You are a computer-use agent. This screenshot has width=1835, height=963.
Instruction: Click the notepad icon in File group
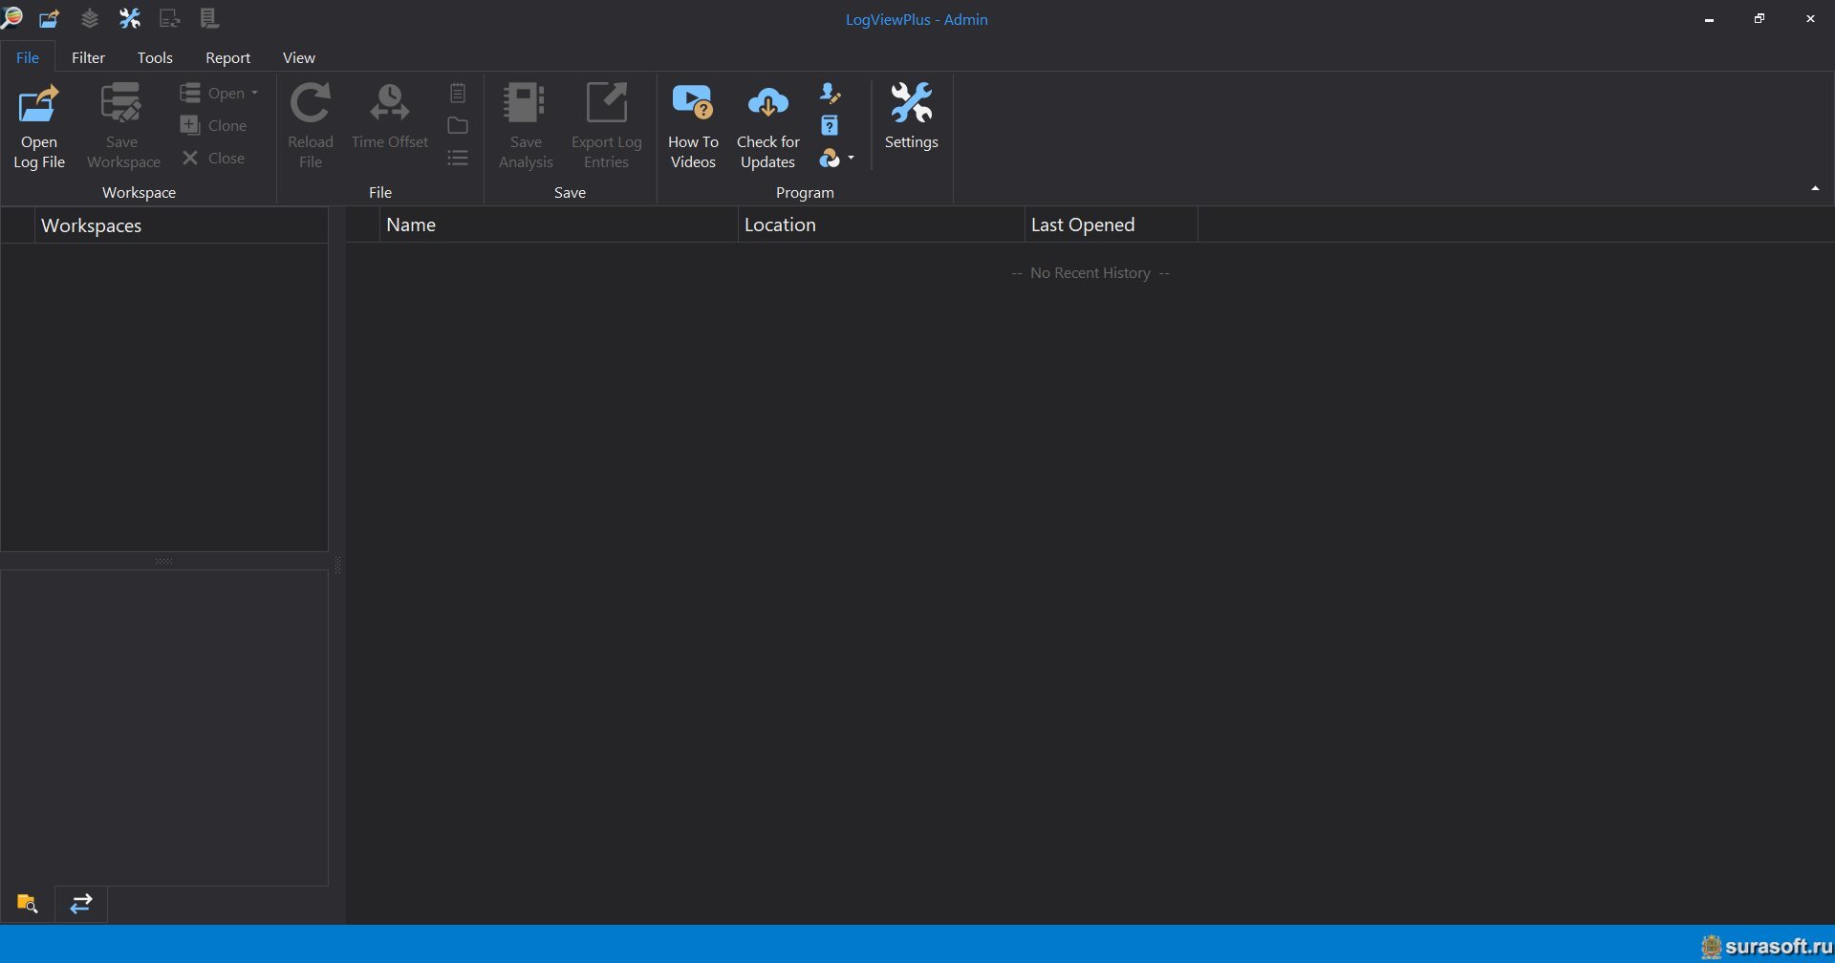coord(458,93)
